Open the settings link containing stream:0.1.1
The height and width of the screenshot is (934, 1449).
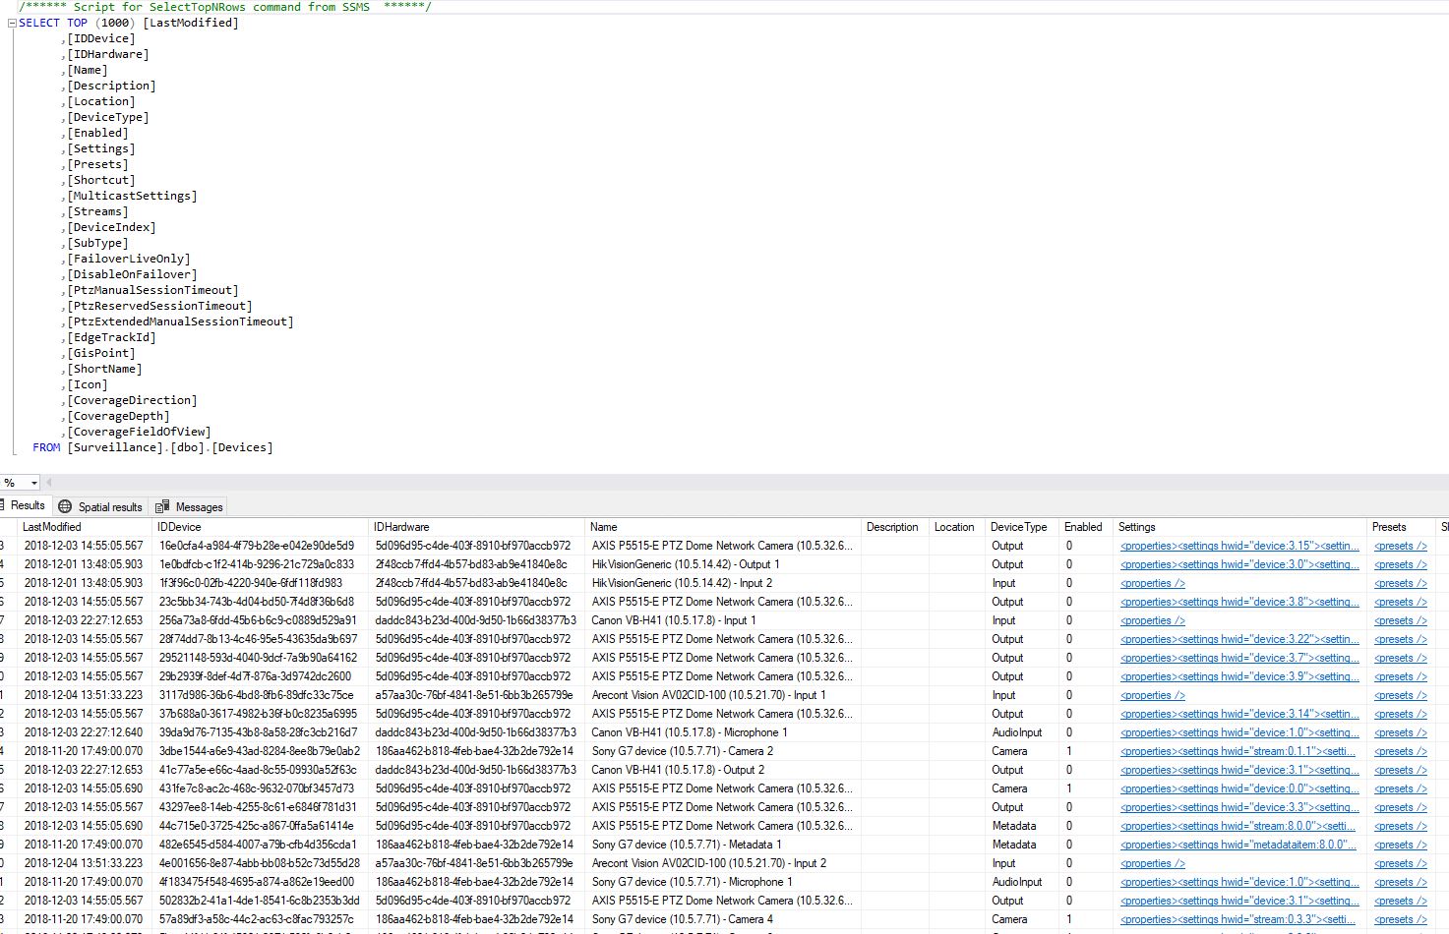click(x=1238, y=751)
